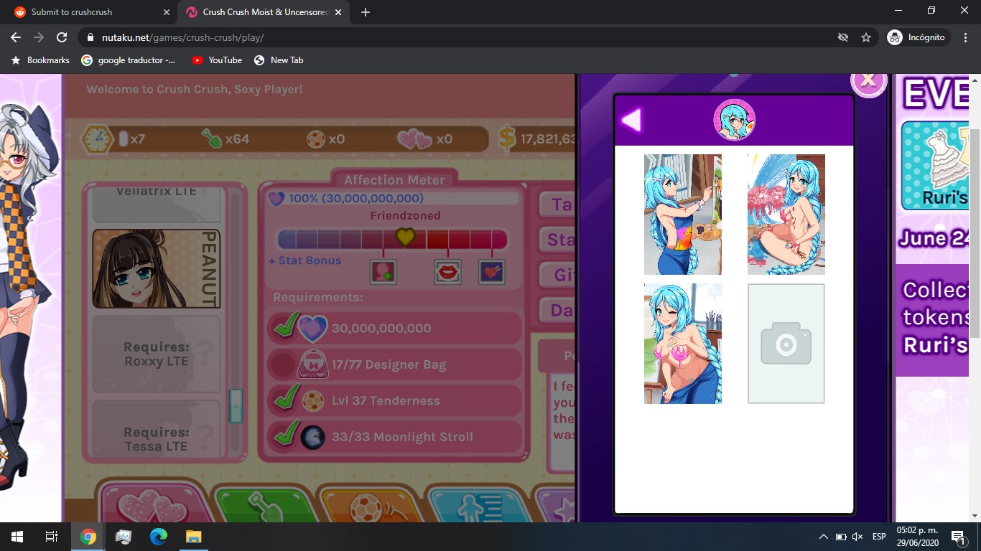Select the blue-haired character avatar in gallery header
Screen dimensions: 981x551
tap(734, 121)
